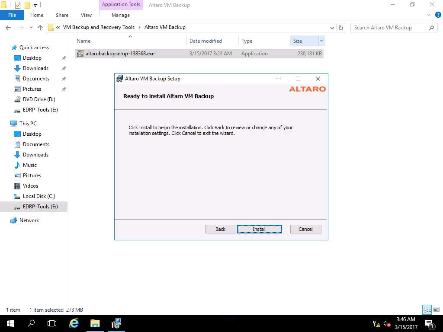Viewport: 443px width, 332px height.
Task: Switch to details view layout icon
Action: (427, 310)
